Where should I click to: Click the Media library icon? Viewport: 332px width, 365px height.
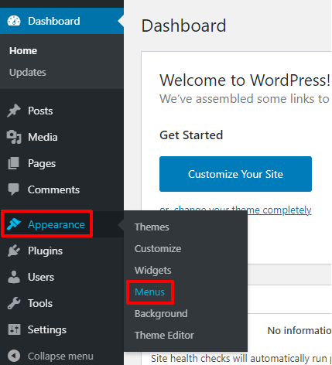click(x=14, y=137)
